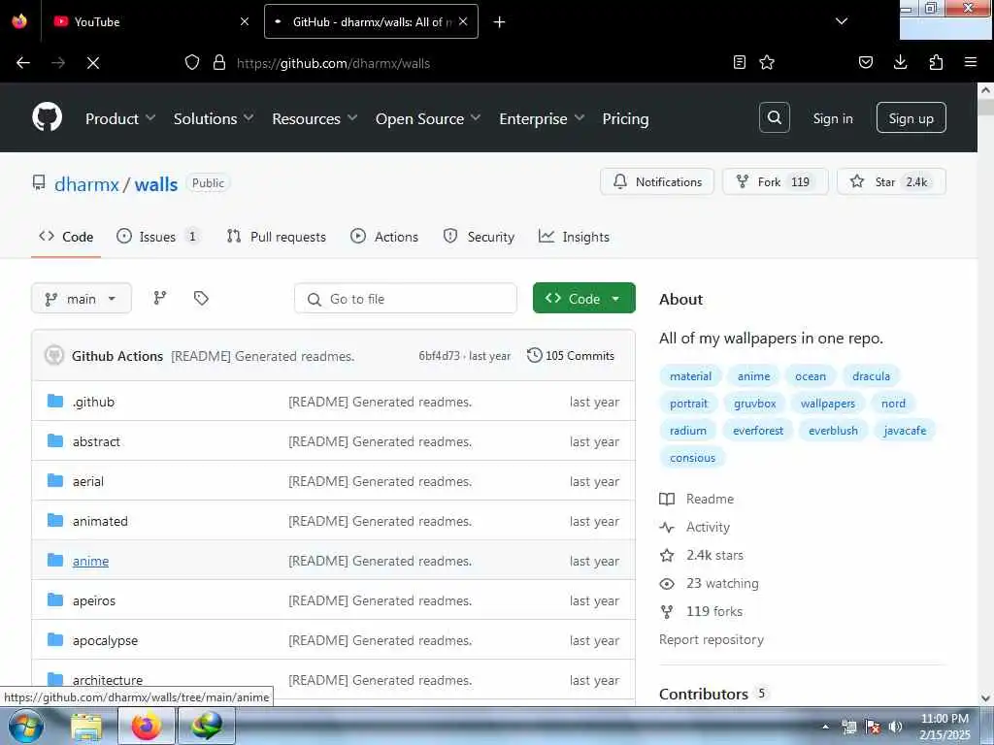
Task: Toggle Firefox reader view icon
Action: point(739,62)
